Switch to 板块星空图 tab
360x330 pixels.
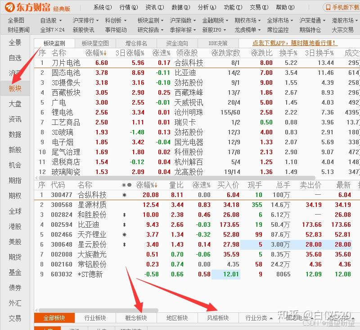click(x=95, y=43)
